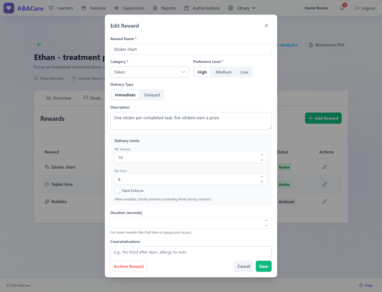Image resolution: width=382 pixels, height=292 pixels.
Task: Set Preference Level to Medium
Action: click(224, 72)
